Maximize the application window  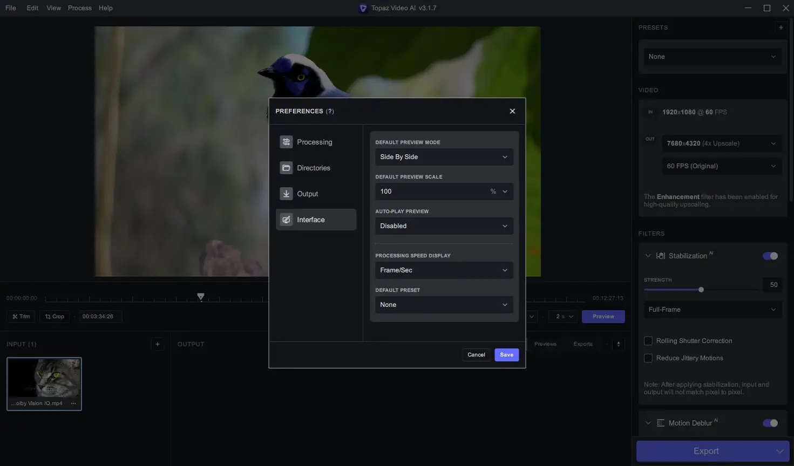pyautogui.click(x=767, y=8)
